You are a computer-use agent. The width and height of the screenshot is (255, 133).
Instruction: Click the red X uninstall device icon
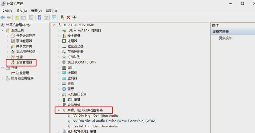tap(68, 17)
